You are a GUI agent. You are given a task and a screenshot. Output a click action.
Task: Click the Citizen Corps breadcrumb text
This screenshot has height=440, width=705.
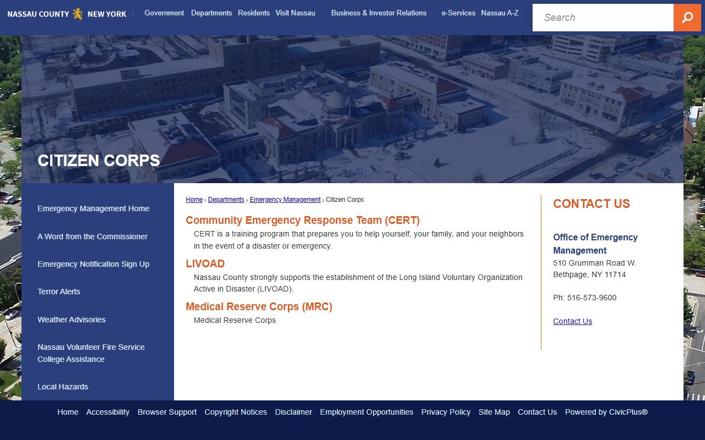[x=345, y=200]
